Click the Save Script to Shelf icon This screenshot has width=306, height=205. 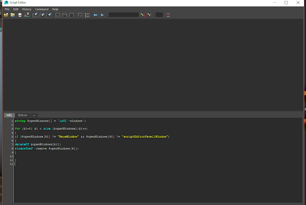pyautogui.click(x=27, y=15)
